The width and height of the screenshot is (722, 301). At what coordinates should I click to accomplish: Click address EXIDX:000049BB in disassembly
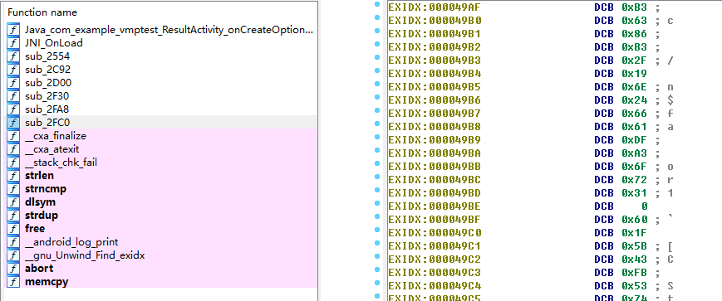tap(435, 167)
